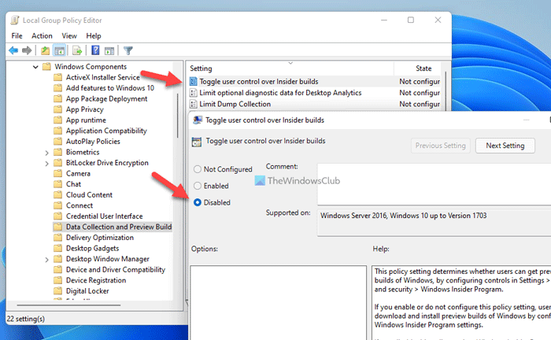Click the empty Options pane box
Image resolution: width=551 pixels, height=340 pixels.
(x=279, y=303)
